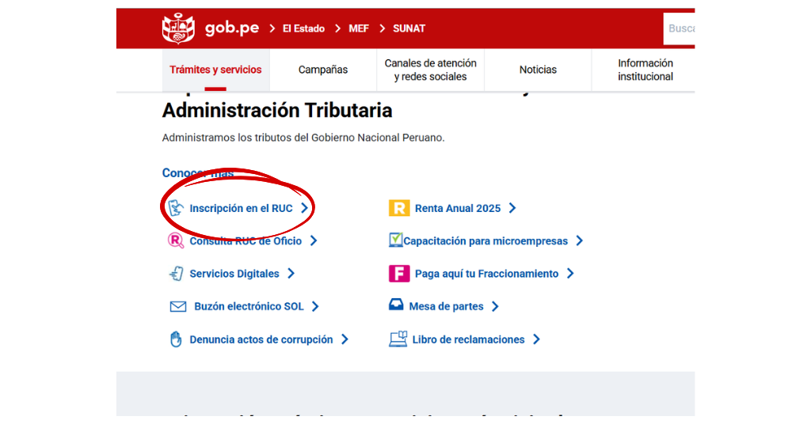Click the chevron after Denuncia actos de corrupción
811x424 pixels.
[345, 339]
